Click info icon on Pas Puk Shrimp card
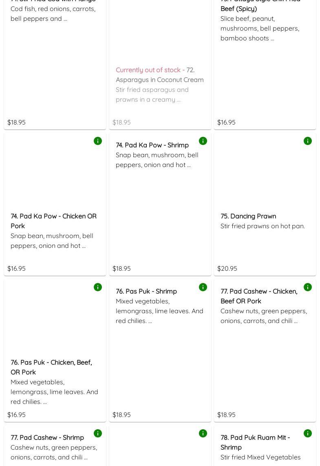 [x=203, y=287]
